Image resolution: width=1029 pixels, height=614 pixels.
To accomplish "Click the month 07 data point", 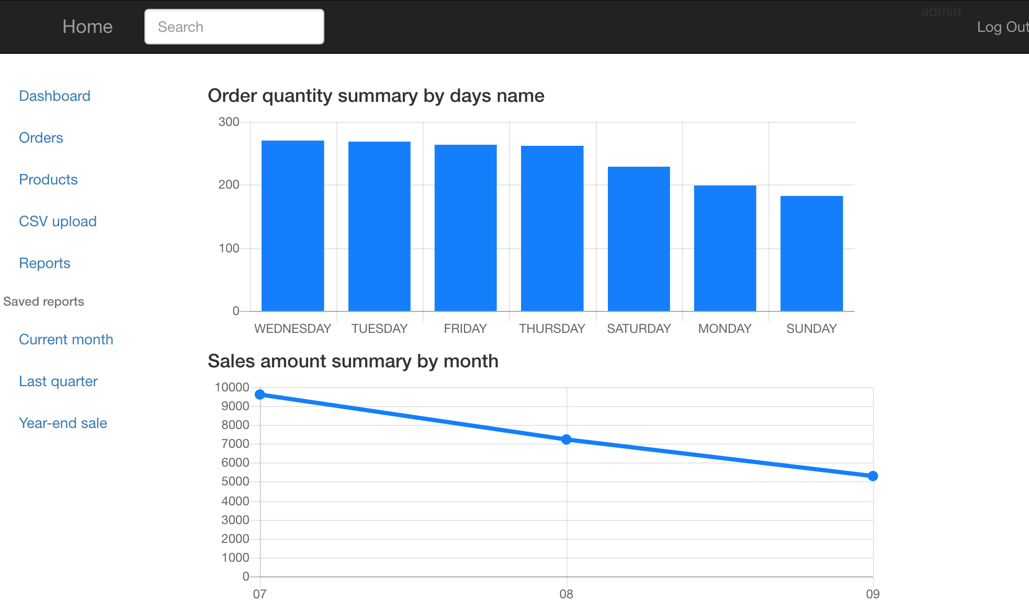I will pyautogui.click(x=260, y=395).
